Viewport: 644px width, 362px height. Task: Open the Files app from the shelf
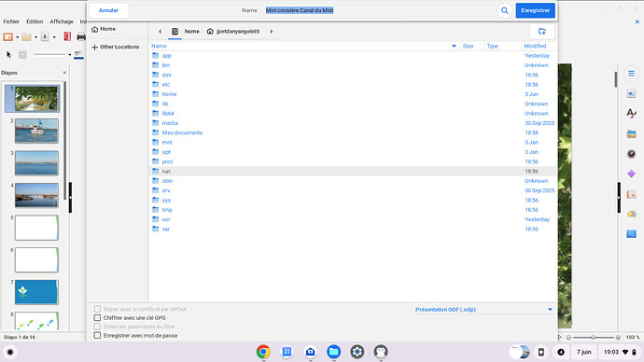click(x=333, y=352)
